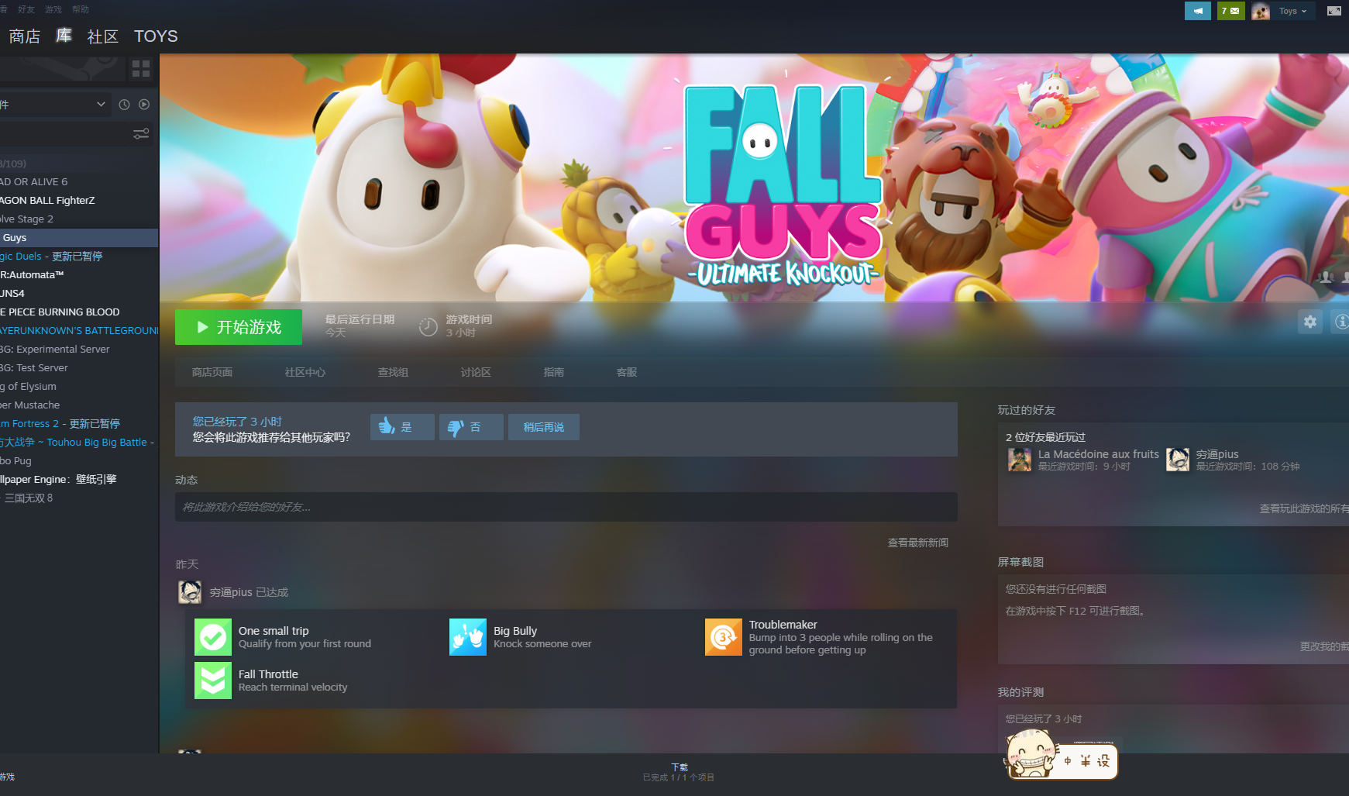
Task: Click the green 开始游戏 play button
Action: click(239, 327)
